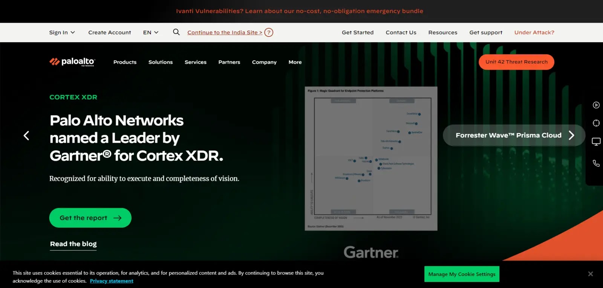Click the monitor demo sidebar icon

coord(596,142)
